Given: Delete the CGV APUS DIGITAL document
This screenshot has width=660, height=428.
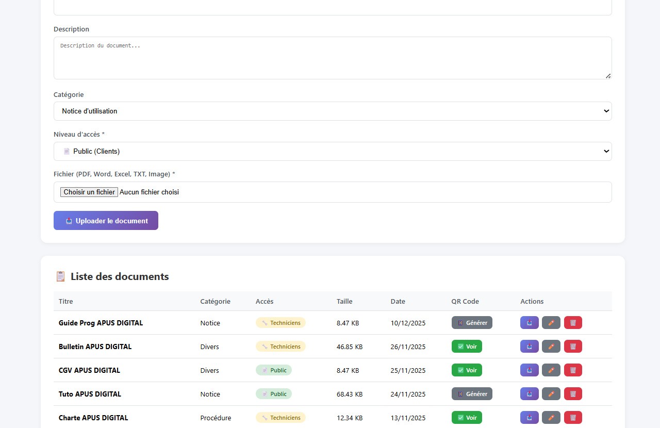Looking at the screenshot, I should (x=573, y=370).
